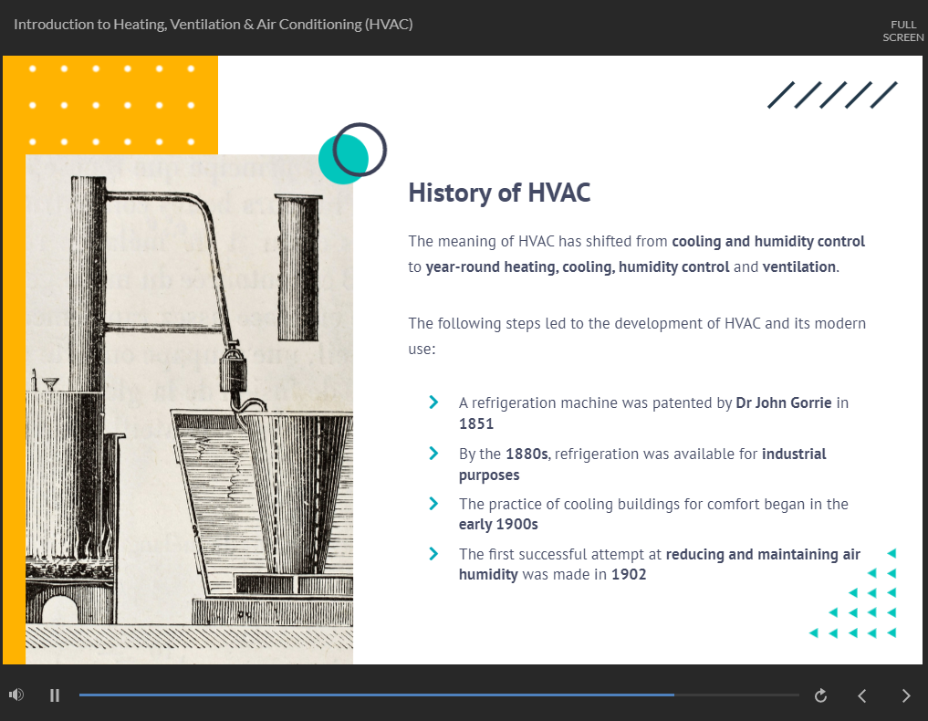Click the course title in the header
The height and width of the screenshot is (721, 928).
214,25
